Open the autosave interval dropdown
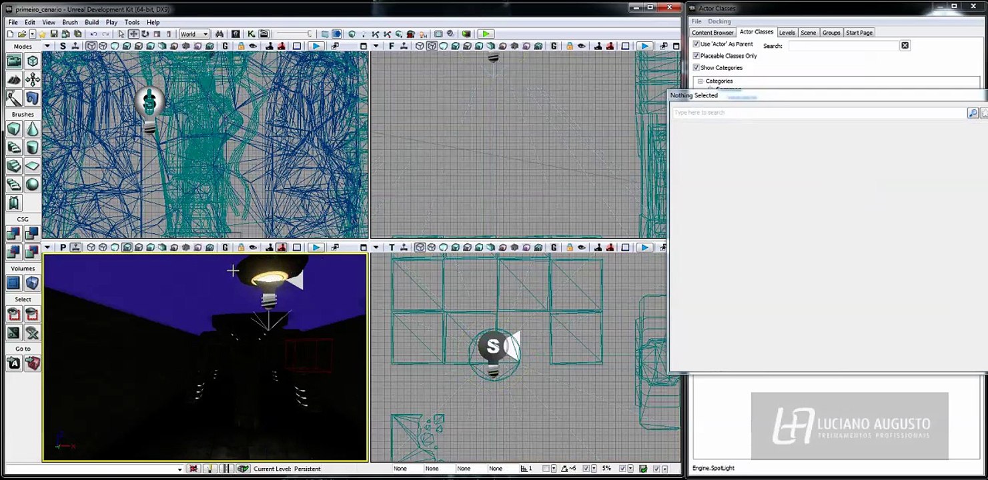 [665, 469]
